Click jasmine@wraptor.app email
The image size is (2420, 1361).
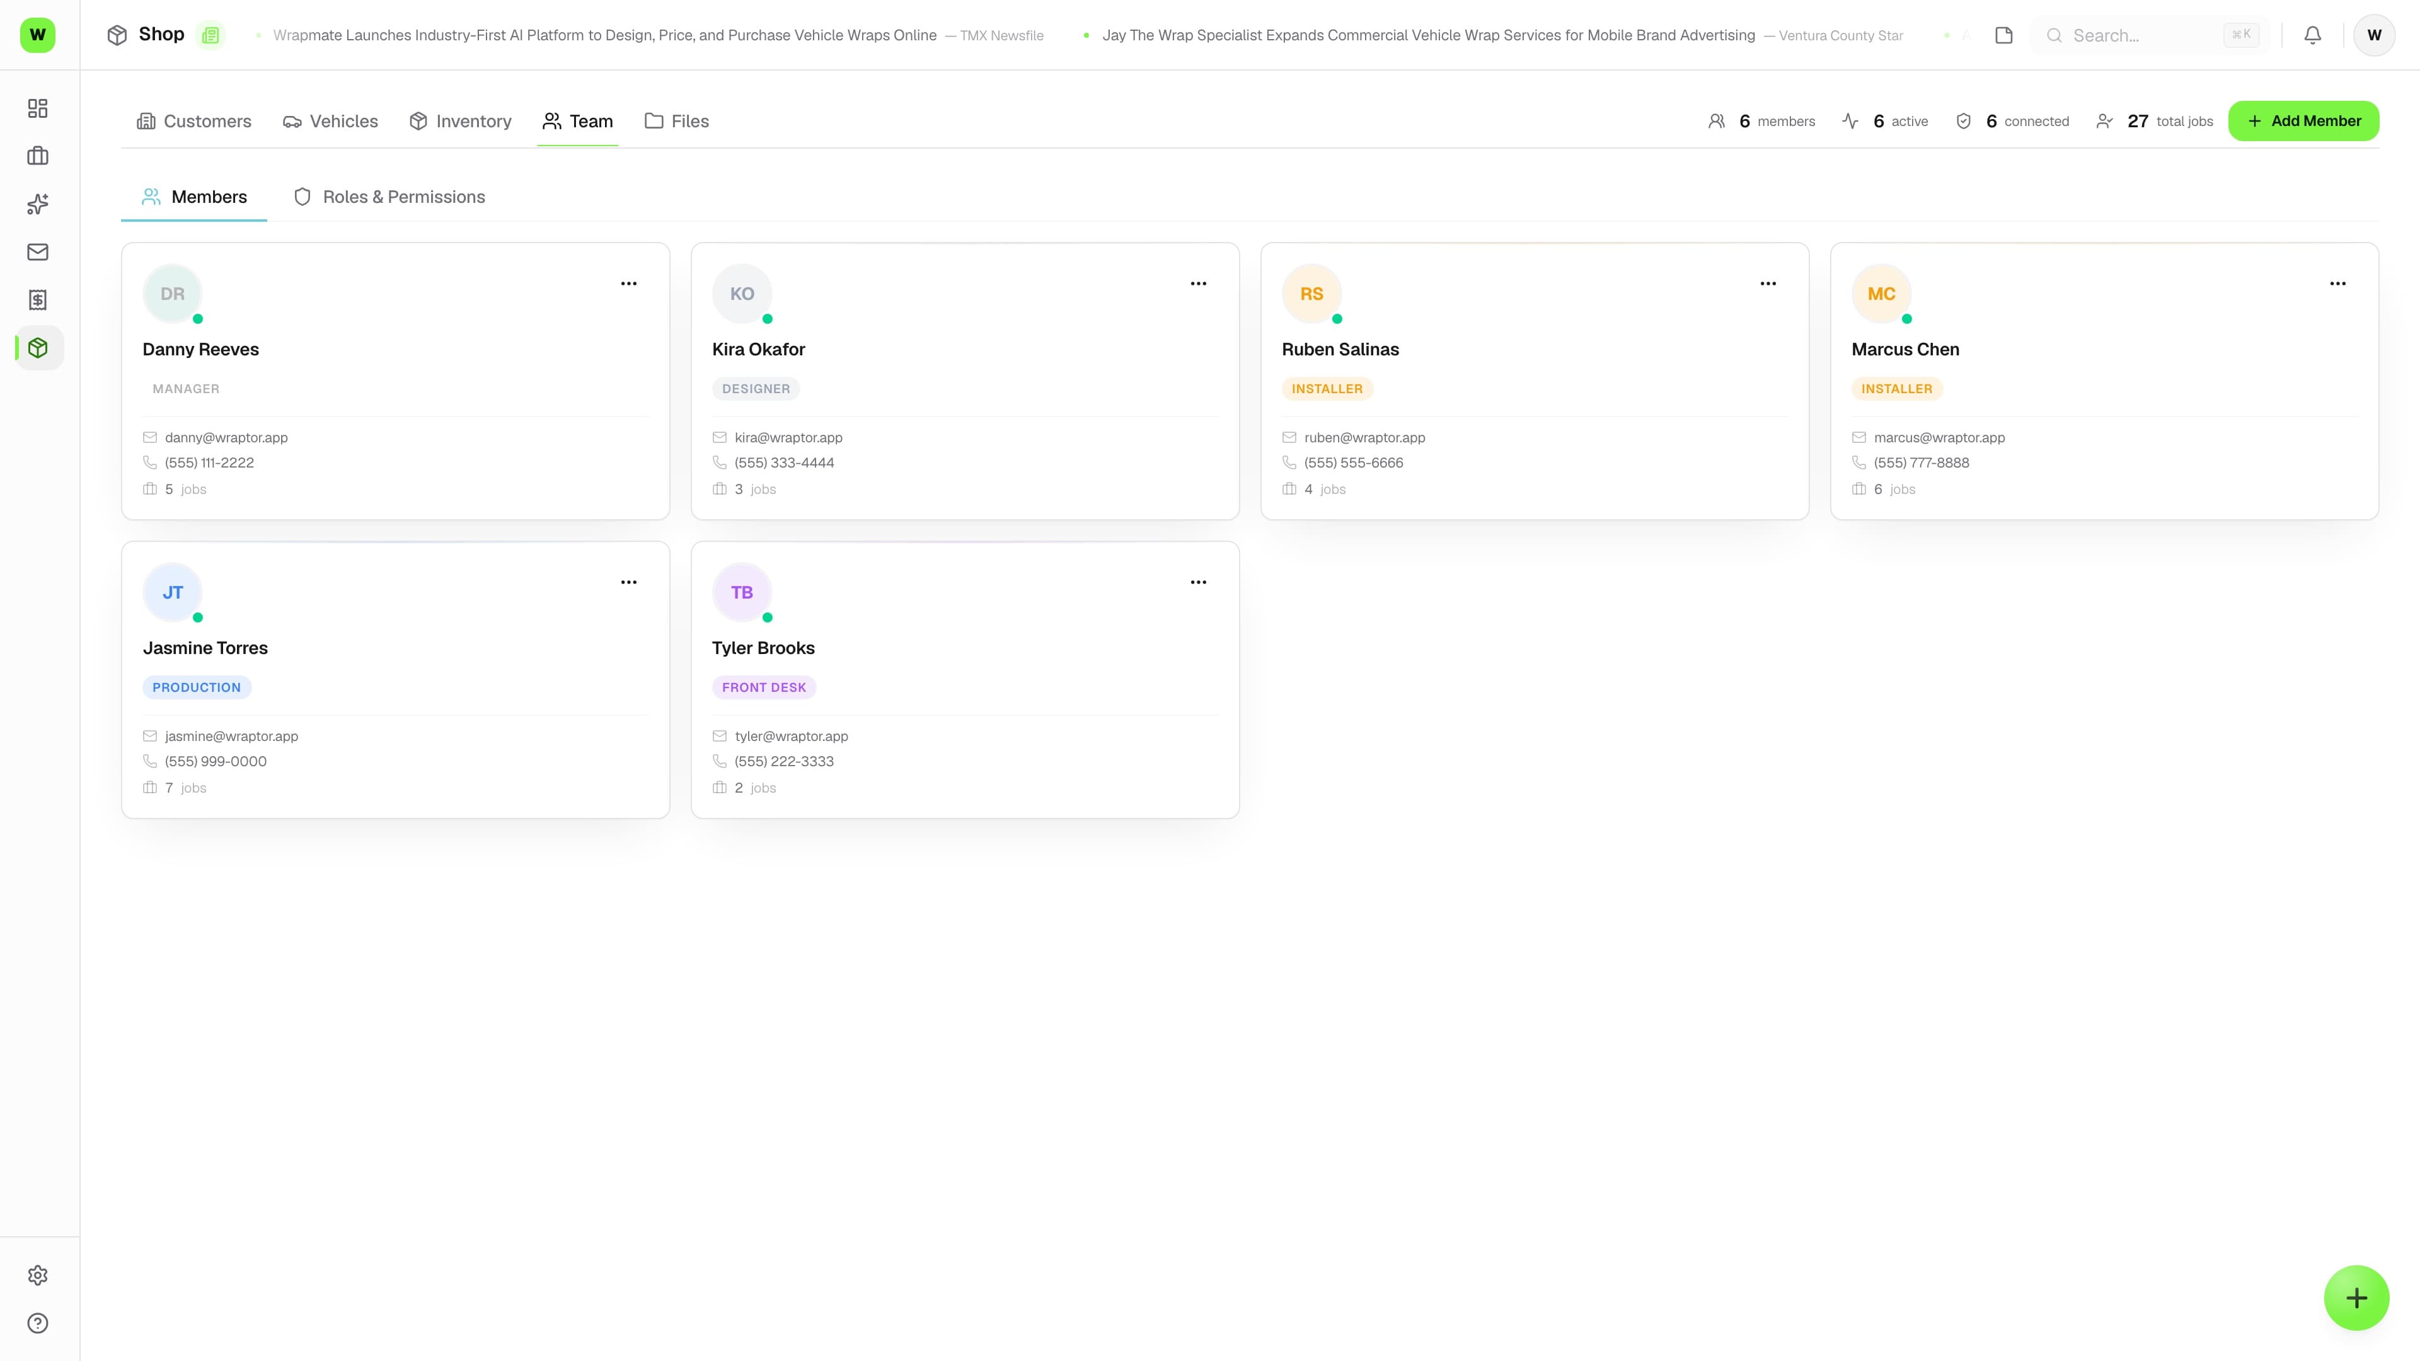[x=231, y=737]
